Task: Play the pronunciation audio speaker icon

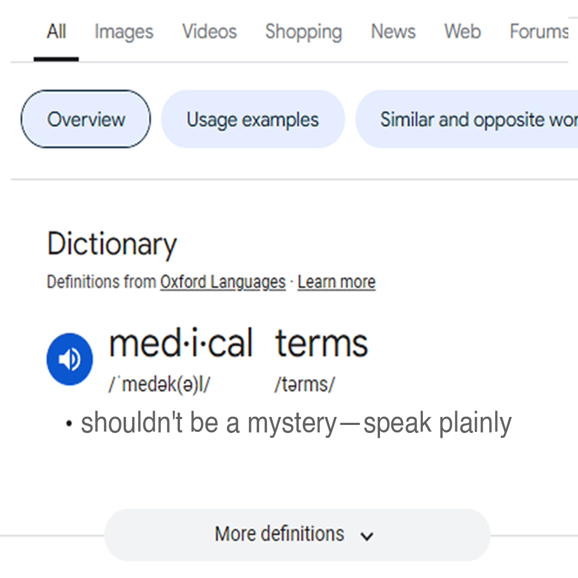Action: (70, 359)
